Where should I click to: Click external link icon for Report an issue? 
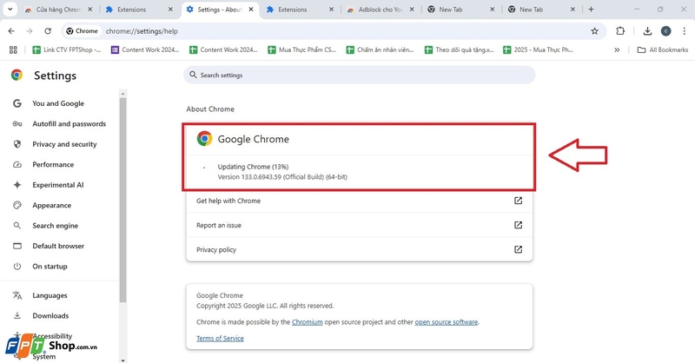[x=518, y=225]
